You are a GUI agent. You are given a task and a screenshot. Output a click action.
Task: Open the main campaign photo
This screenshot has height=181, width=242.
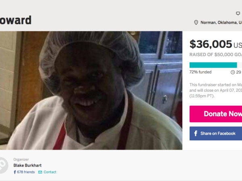point(91,90)
